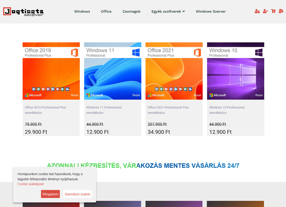Open the Windows menu item

coord(82,11)
